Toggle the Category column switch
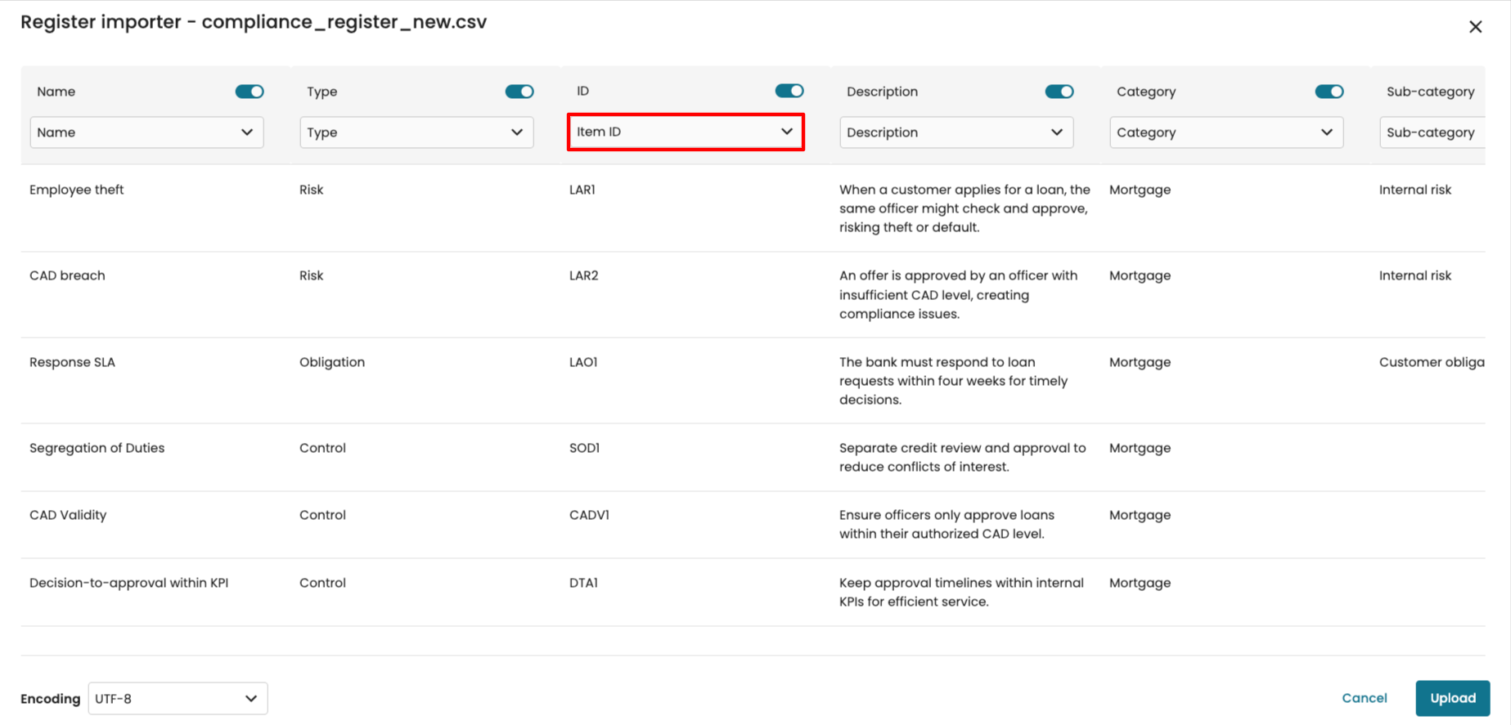1511x725 pixels. click(x=1329, y=92)
